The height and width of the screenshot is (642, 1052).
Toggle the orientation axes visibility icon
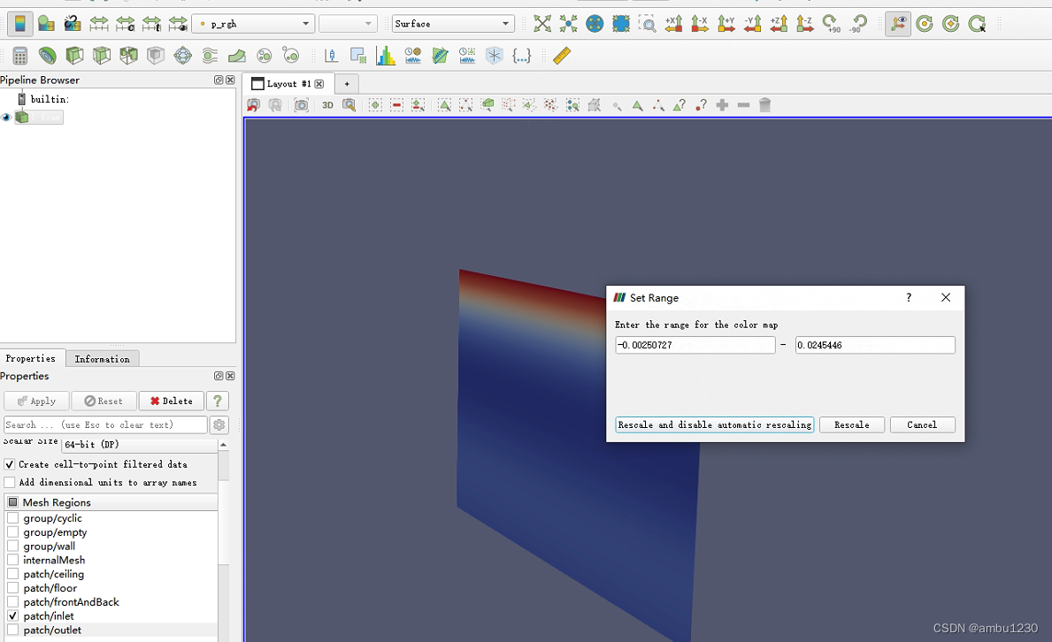click(898, 24)
